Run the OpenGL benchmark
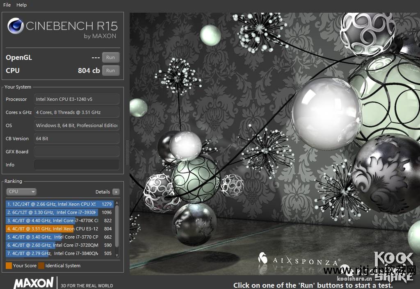 tap(111, 57)
